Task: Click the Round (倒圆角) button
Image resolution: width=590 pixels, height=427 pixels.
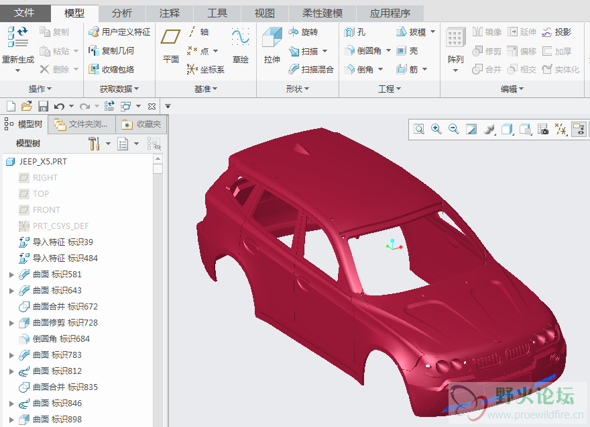Action: pos(363,51)
